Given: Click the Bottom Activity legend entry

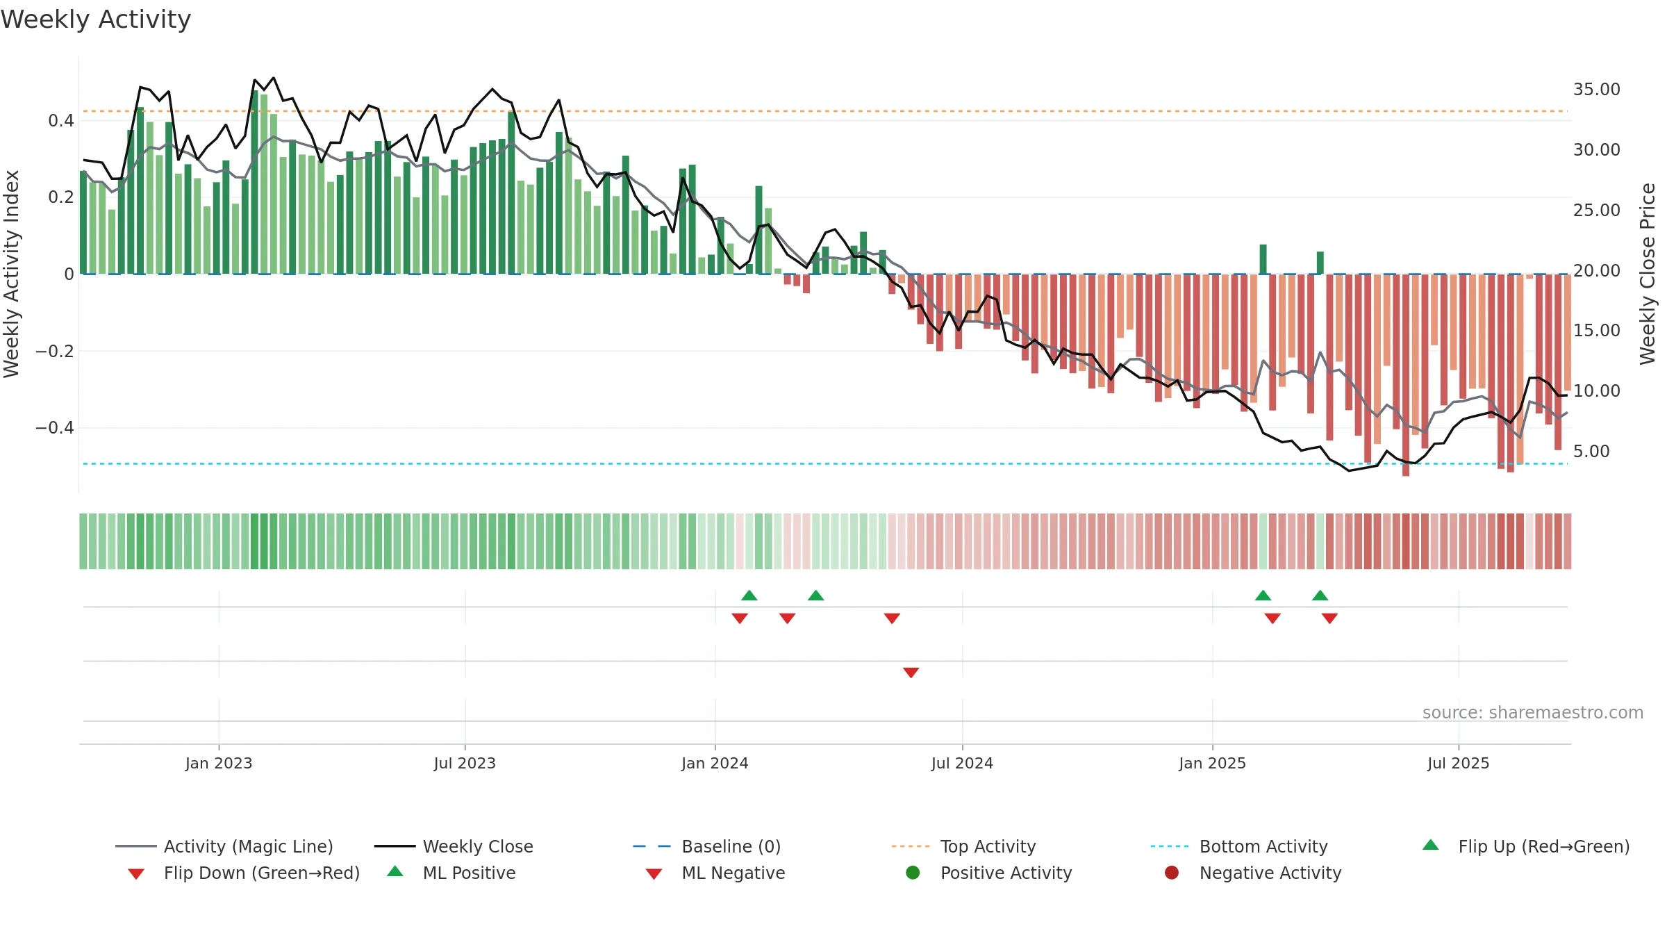Looking at the screenshot, I should click(x=1239, y=846).
